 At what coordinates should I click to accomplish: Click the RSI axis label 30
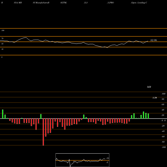[2, 49]
